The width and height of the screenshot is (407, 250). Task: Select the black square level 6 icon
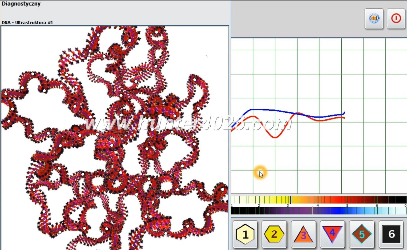(391, 234)
